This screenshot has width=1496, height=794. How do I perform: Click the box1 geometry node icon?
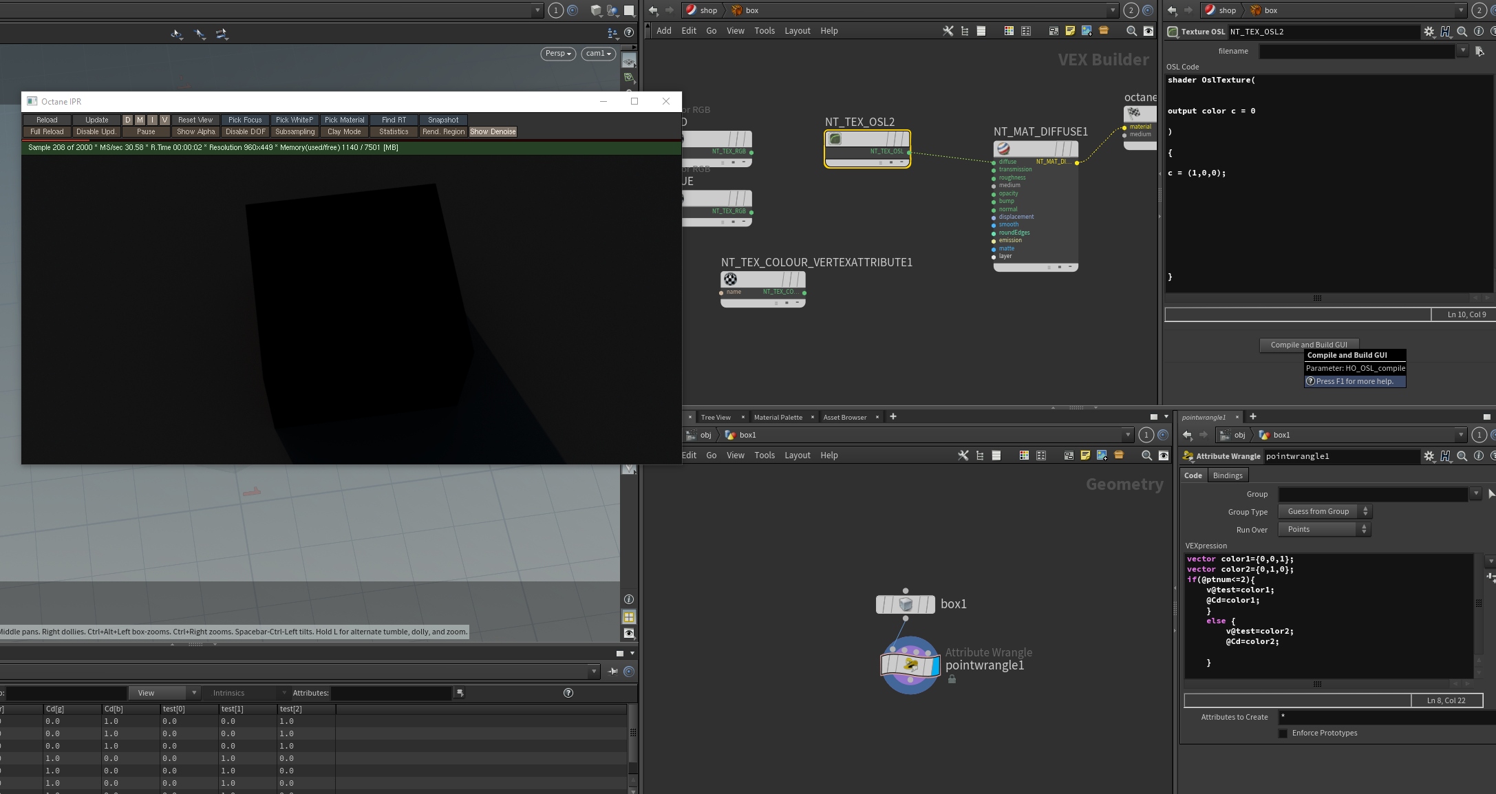[906, 604]
